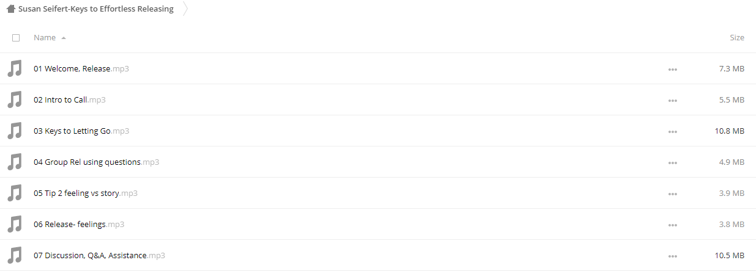Click music note icon of 02 Intro to Call
Screen dimensions: 756x271
[x=15, y=99]
